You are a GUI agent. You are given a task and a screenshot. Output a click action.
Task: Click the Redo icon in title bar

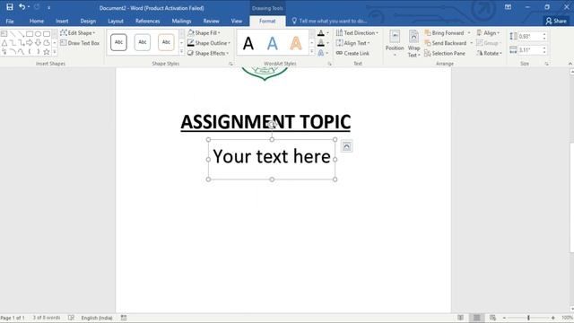[37, 7]
